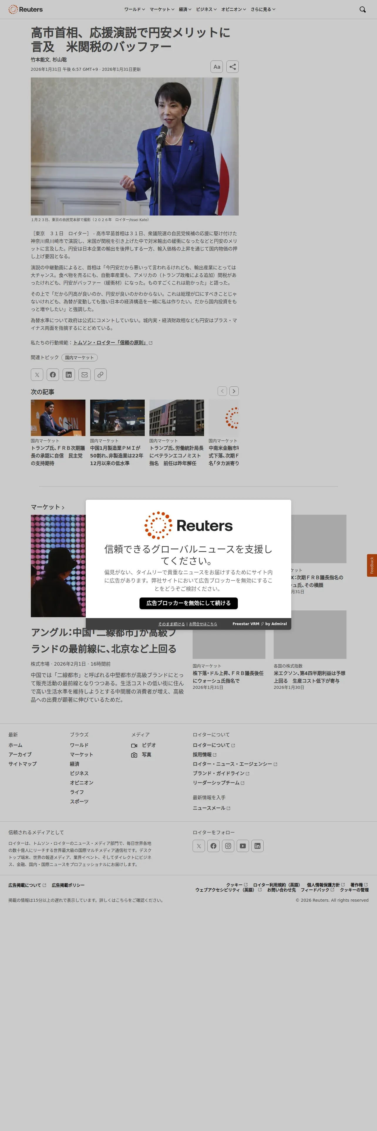The width and height of the screenshot is (377, 1131).
Task: Open author 竹本能文 link
Action: [40, 60]
